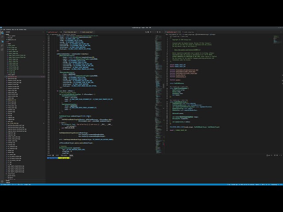Open Explorer views and more actions menu

43,32
